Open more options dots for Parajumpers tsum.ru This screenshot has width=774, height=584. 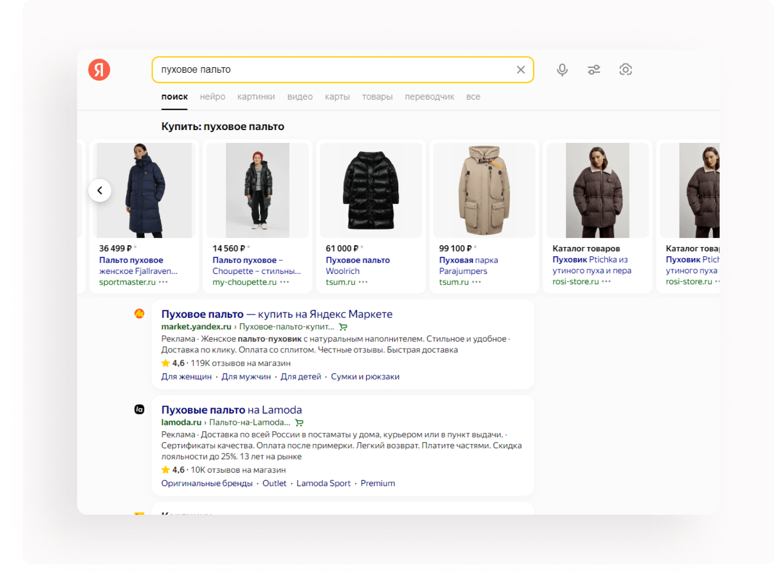click(x=476, y=282)
